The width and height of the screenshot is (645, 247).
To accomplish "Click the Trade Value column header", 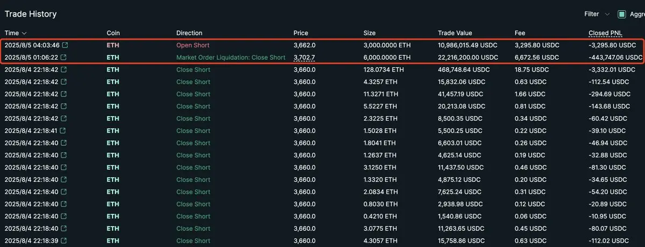I will tap(455, 33).
